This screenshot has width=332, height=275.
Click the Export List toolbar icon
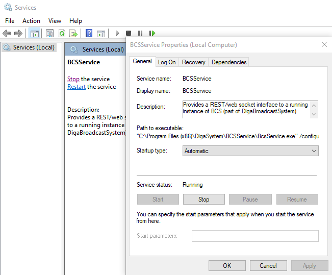pos(73,34)
